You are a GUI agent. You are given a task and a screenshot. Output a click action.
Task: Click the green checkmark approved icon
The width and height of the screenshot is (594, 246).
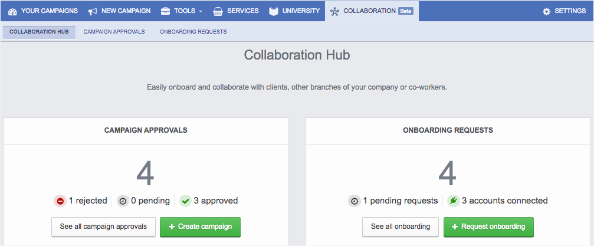coord(185,201)
